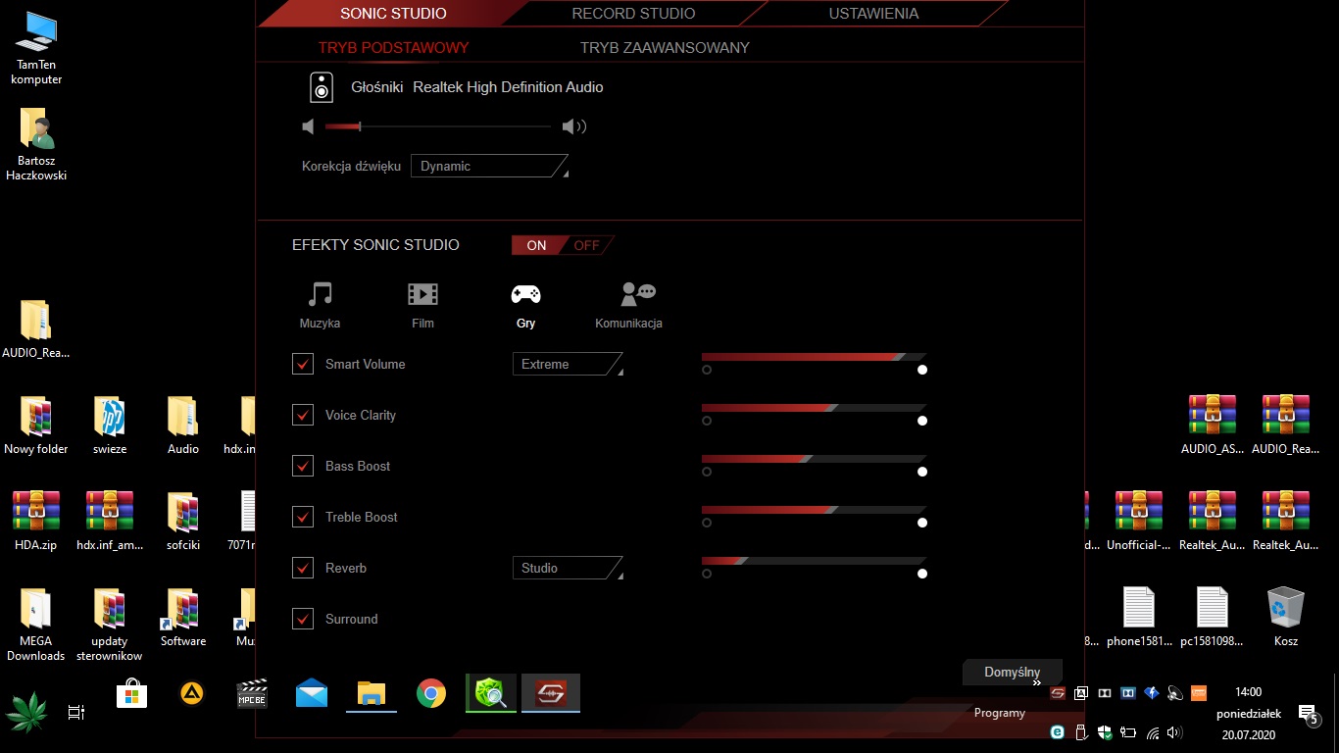Screen dimensions: 1339x753
Task: Open Task View on the taskbar
Action: tap(76, 713)
